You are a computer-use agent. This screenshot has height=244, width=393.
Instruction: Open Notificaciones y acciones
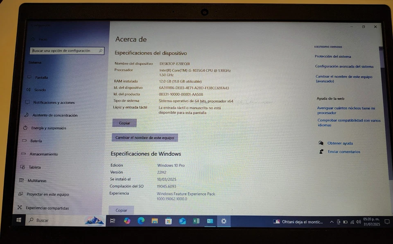coord(54,103)
